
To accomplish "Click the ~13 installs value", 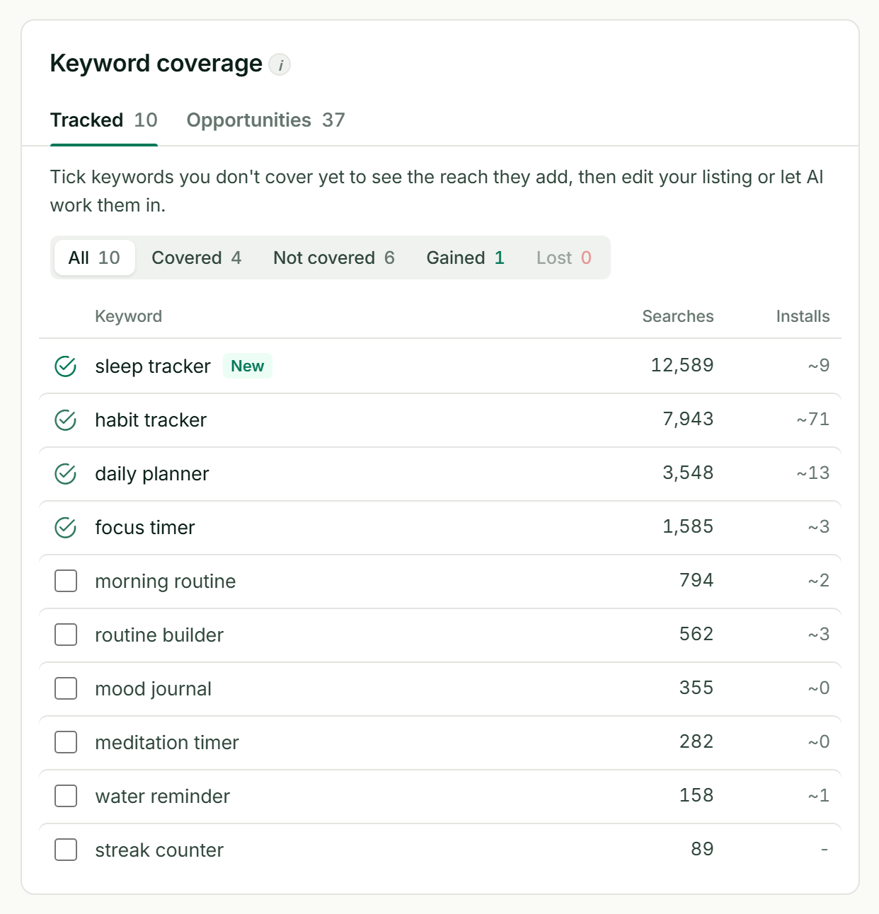I will (813, 473).
